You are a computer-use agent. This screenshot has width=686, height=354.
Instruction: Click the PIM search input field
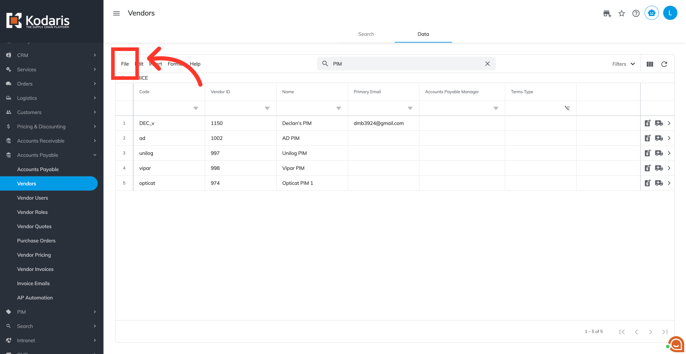[406, 64]
